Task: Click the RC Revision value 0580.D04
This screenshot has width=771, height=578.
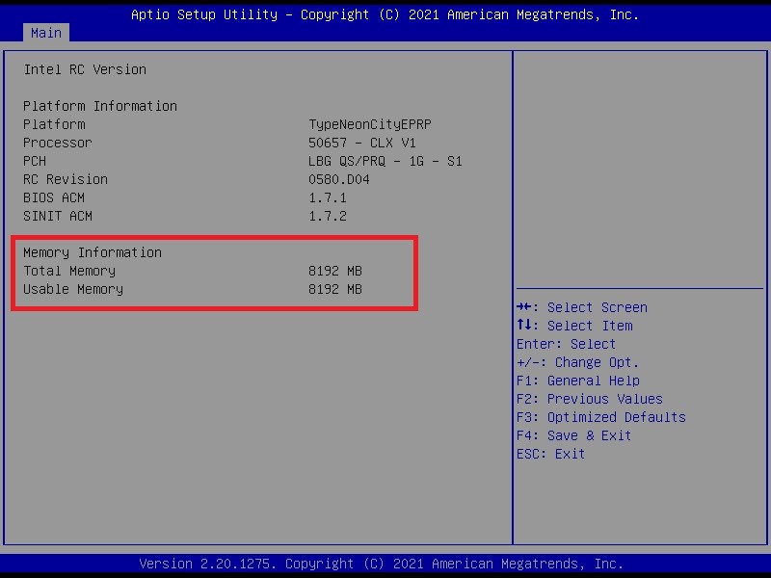Action: pos(339,179)
